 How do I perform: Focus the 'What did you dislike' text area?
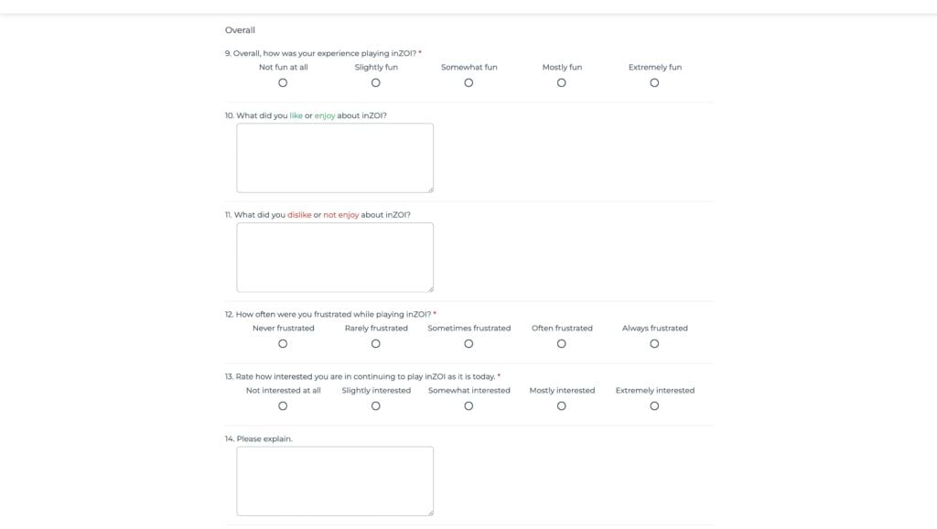[x=335, y=257]
